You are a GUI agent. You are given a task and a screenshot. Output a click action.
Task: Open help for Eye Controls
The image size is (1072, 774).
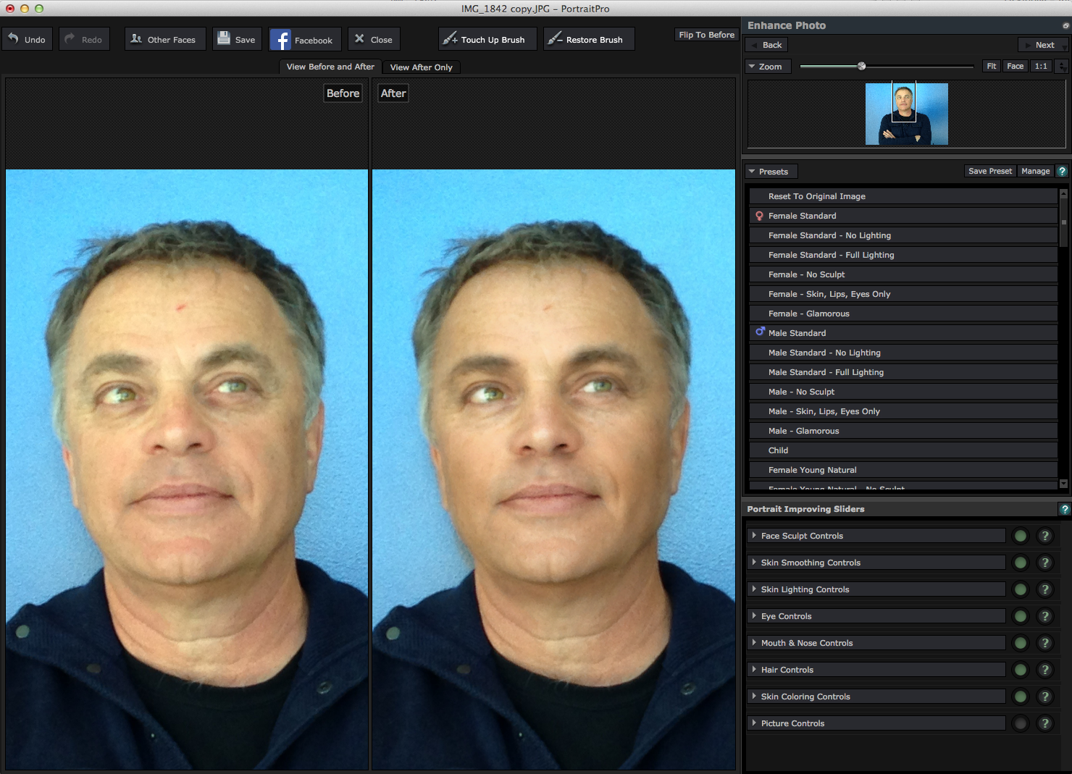[x=1045, y=616]
